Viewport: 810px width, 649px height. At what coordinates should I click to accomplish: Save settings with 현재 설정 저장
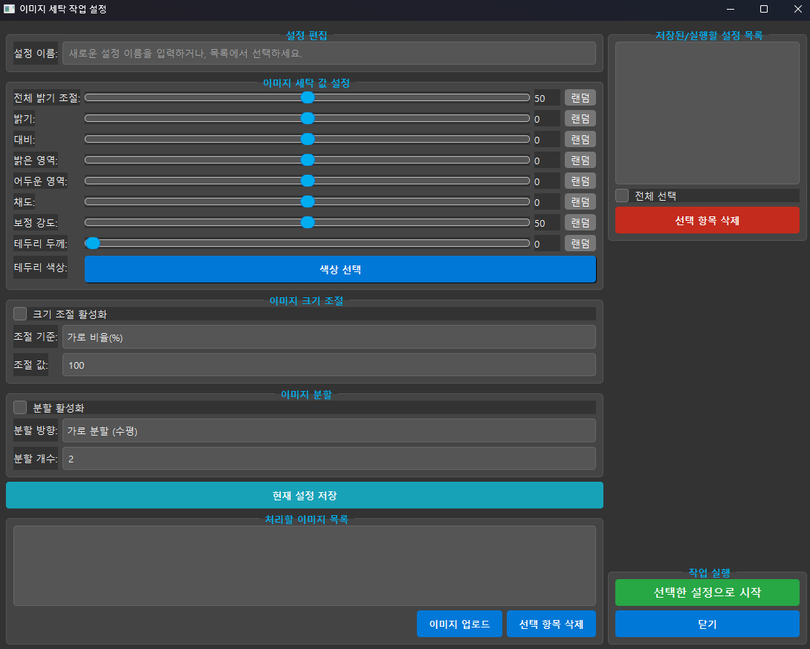pos(304,495)
